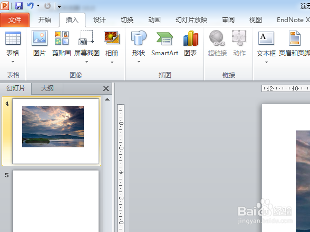Image resolution: width=310 pixels, height=232 pixels.
Task: Switch to the 视图 view tab
Action: [255, 20]
